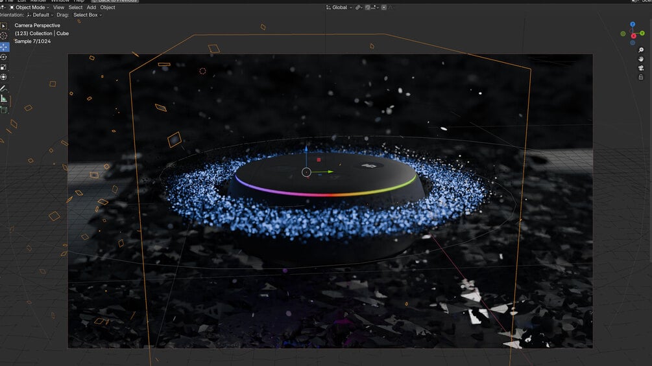Image resolution: width=652 pixels, height=366 pixels.
Task: Select the 3D Cursor tool
Action: pyautogui.click(x=4, y=36)
